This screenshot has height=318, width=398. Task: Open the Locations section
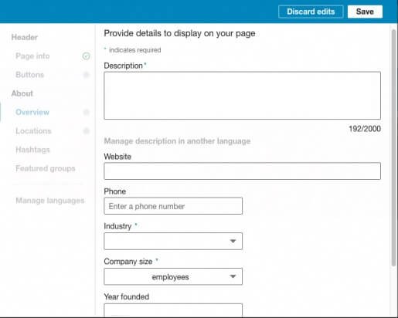click(x=33, y=130)
